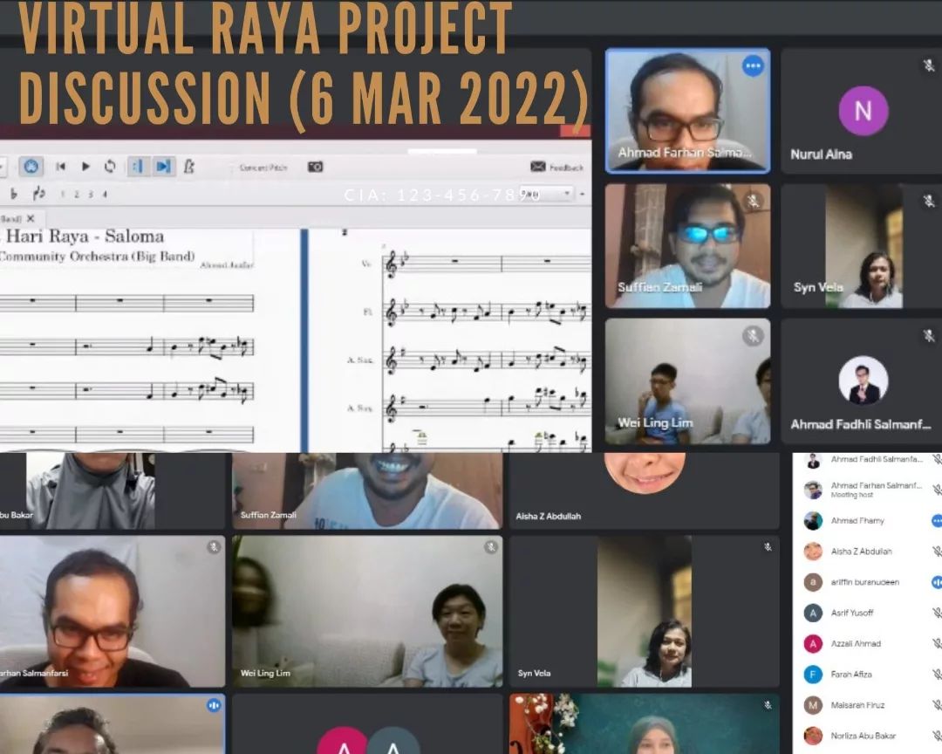The height and width of the screenshot is (754, 942).
Task: Click Nurul Aina's purple N avatar
Action: point(863,111)
